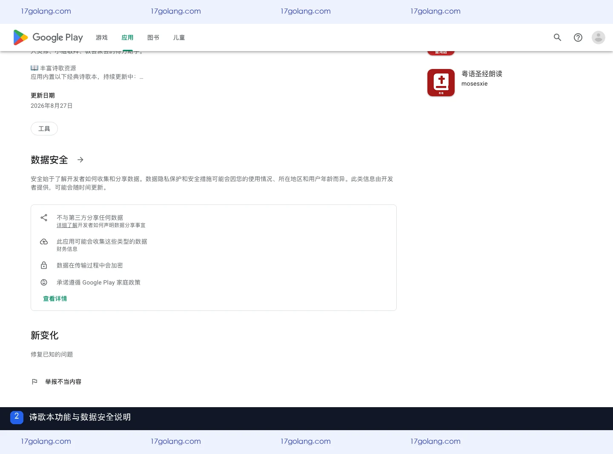The height and width of the screenshot is (454, 613).
Task: Click 此应用可能会收集这些类型的数据 text
Action: pos(102,241)
